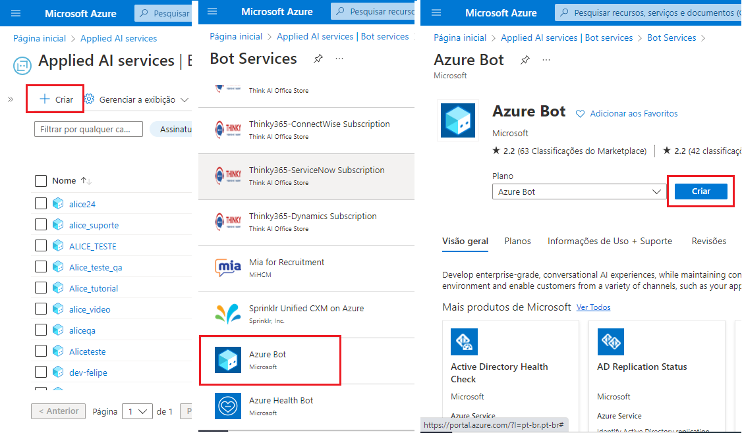Click the Applied AI services icon beside title
The height and width of the screenshot is (433, 742).
pos(22,65)
